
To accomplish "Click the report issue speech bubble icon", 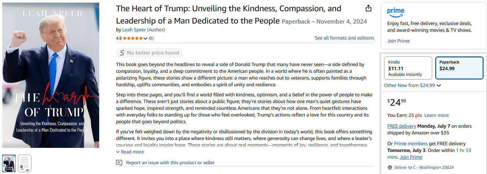I will pyautogui.click(x=119, y=163).
